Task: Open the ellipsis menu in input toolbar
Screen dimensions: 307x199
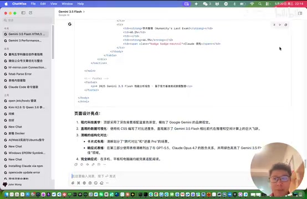Action: tap(107, 183)
